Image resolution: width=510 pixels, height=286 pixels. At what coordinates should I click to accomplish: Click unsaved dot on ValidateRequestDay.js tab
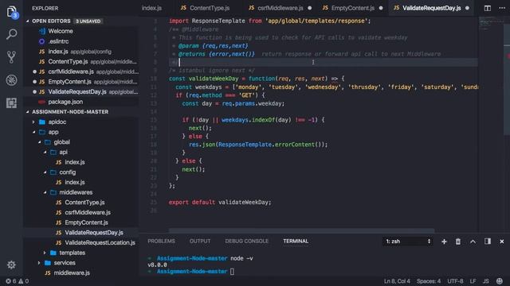[468, 8]
